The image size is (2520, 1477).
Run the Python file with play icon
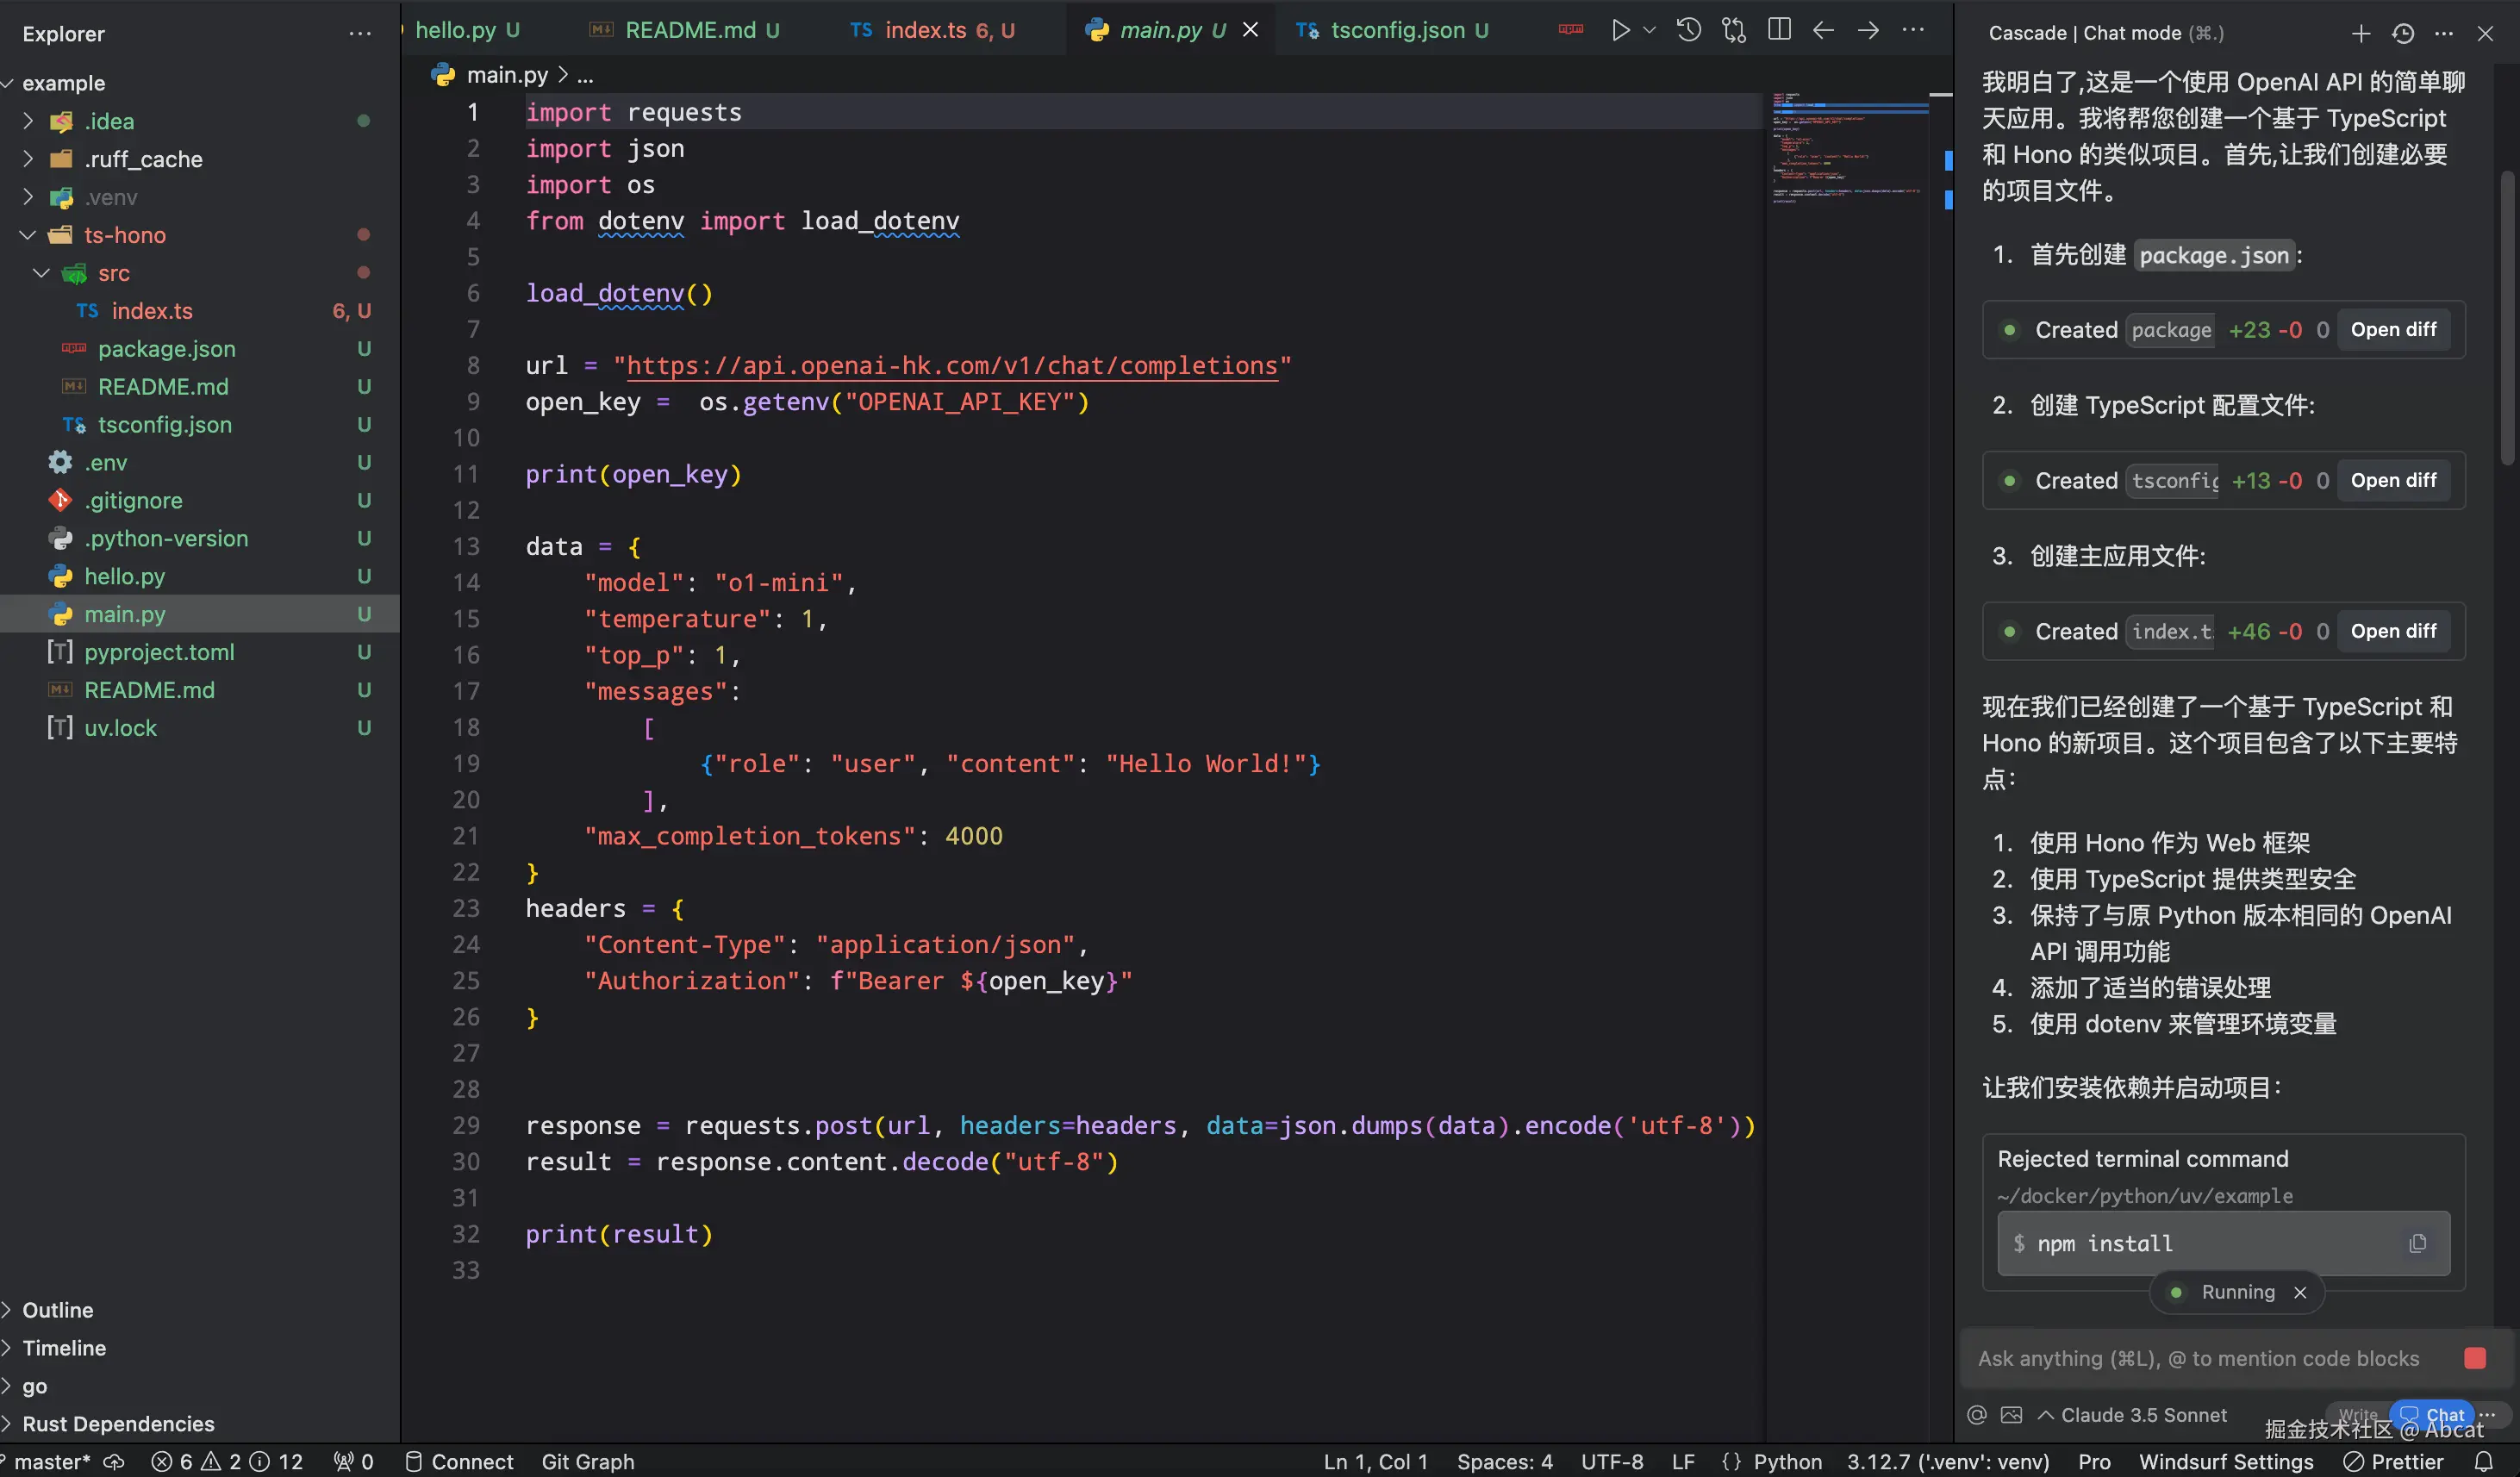click(x=1620, y=30)
